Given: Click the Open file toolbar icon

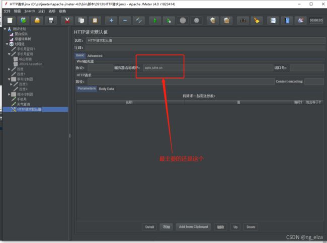Looking at the screenshot, I should (37, 21).
